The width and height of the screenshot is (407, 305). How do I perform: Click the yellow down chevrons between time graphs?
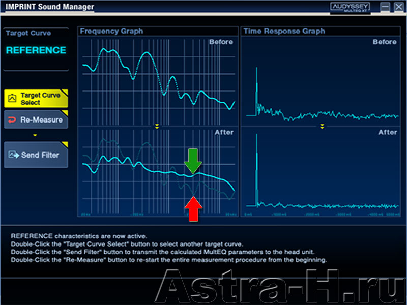click(x=322, y=126)
